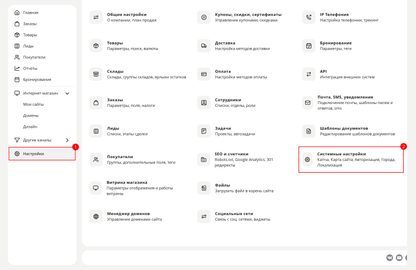416x270 pixels.
Task: Open Социальные сети settings link
Action: pyautogui.click(x=234, y=214)
